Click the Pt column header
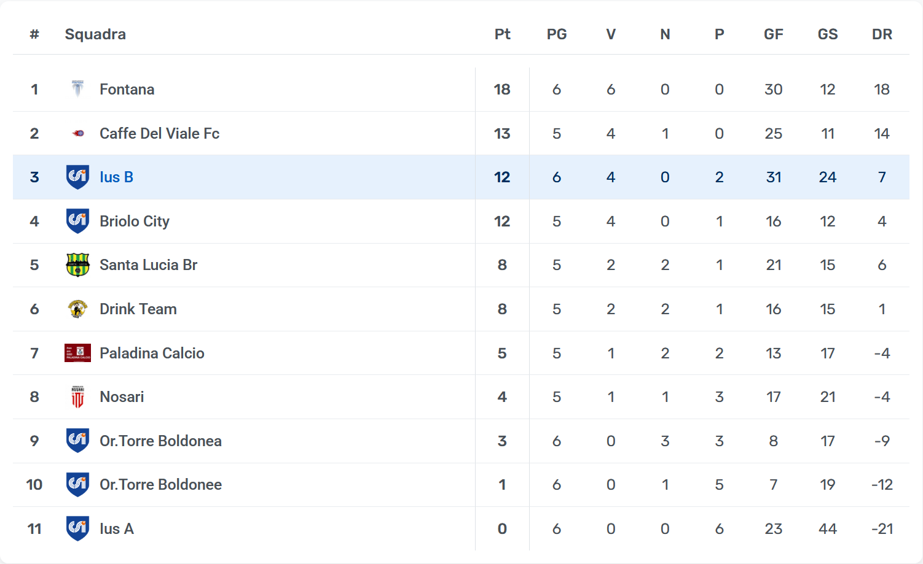 [x=502, y=34]
